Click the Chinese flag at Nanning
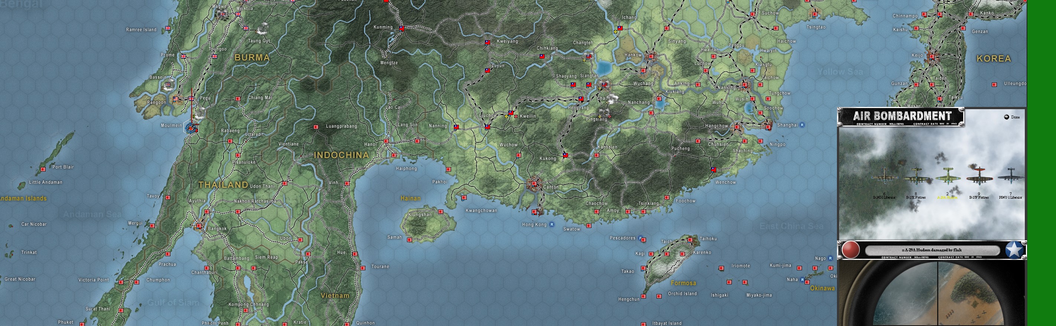Image resolution: width=1056 pixels, height=326 pixels. coord(456,127)
